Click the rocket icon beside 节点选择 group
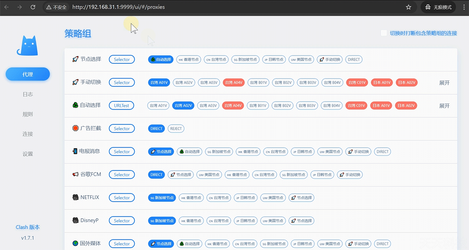The height and width of the screenshot is (250, 469). point(75,59)
